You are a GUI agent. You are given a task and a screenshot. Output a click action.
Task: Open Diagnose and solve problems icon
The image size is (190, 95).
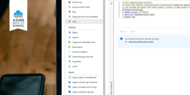point(70,17)
